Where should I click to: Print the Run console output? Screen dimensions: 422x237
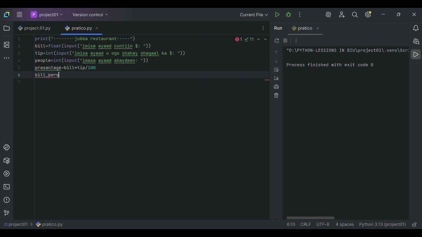pyautogui.click(x=276, y=87)
